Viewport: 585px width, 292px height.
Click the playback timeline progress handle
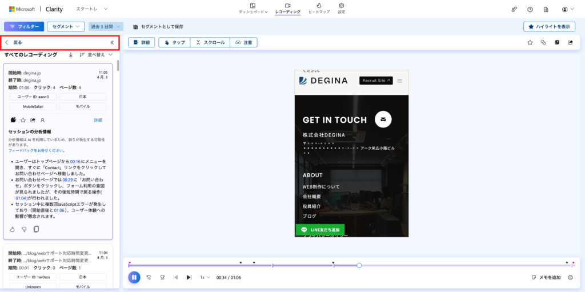click(359, 265)
